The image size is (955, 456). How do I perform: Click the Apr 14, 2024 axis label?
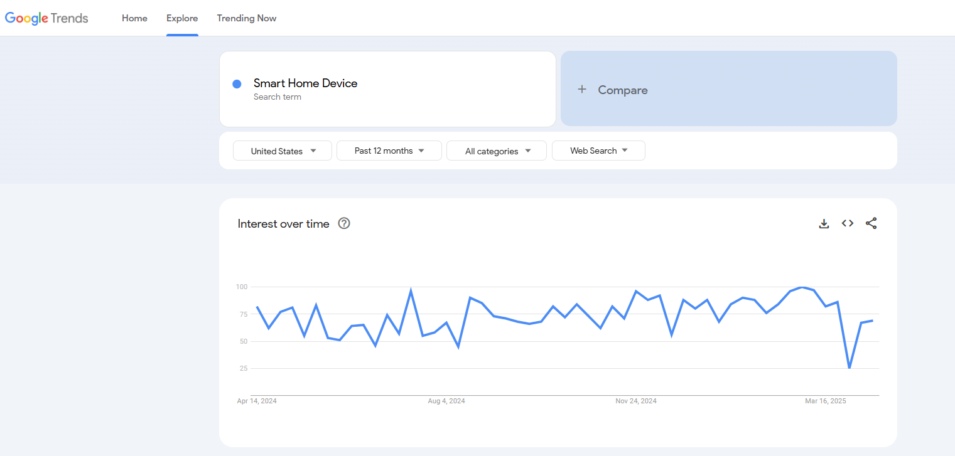257,401
